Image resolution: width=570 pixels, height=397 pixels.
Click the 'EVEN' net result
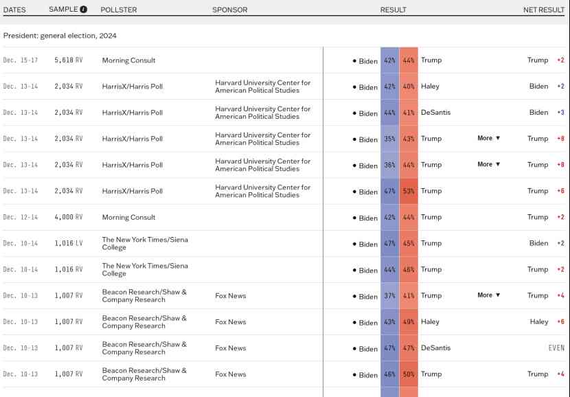556,348
